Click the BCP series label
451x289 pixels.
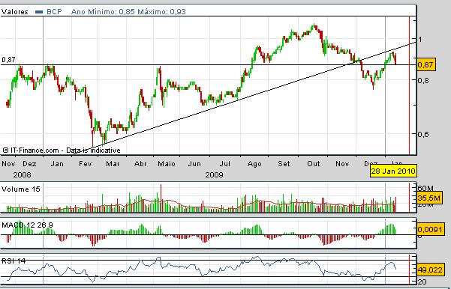click(54, 12)
